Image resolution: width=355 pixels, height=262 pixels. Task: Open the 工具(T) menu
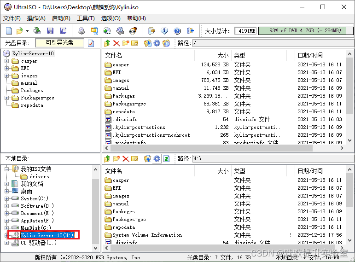(x=86, y=18)
